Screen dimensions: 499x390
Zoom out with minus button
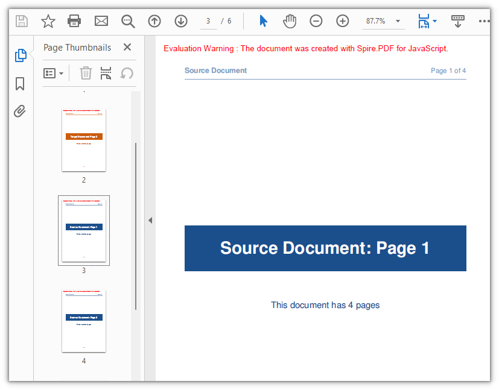pyautogui.click(x=316, y=21)
